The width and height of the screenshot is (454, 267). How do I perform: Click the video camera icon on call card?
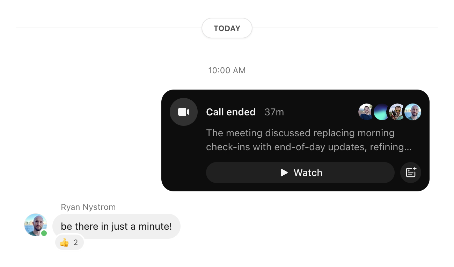(x=184, y=112)
